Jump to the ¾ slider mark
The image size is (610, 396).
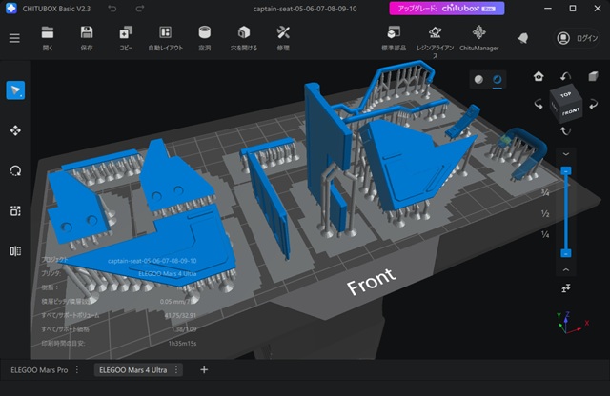coord(545,192)
